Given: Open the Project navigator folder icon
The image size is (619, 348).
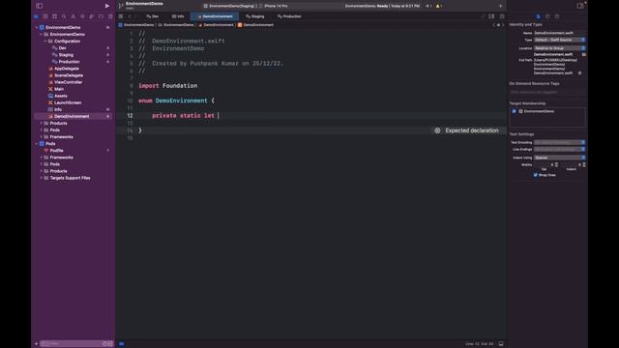Looking at the screenshot, I should coord(36,16).
